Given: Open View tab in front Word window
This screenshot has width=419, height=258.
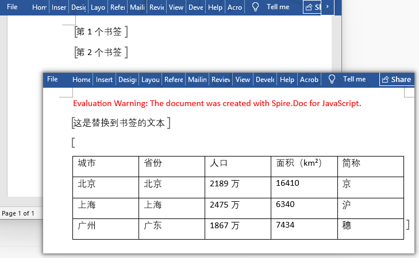Looking at the screenshot, I should [243, 80].
